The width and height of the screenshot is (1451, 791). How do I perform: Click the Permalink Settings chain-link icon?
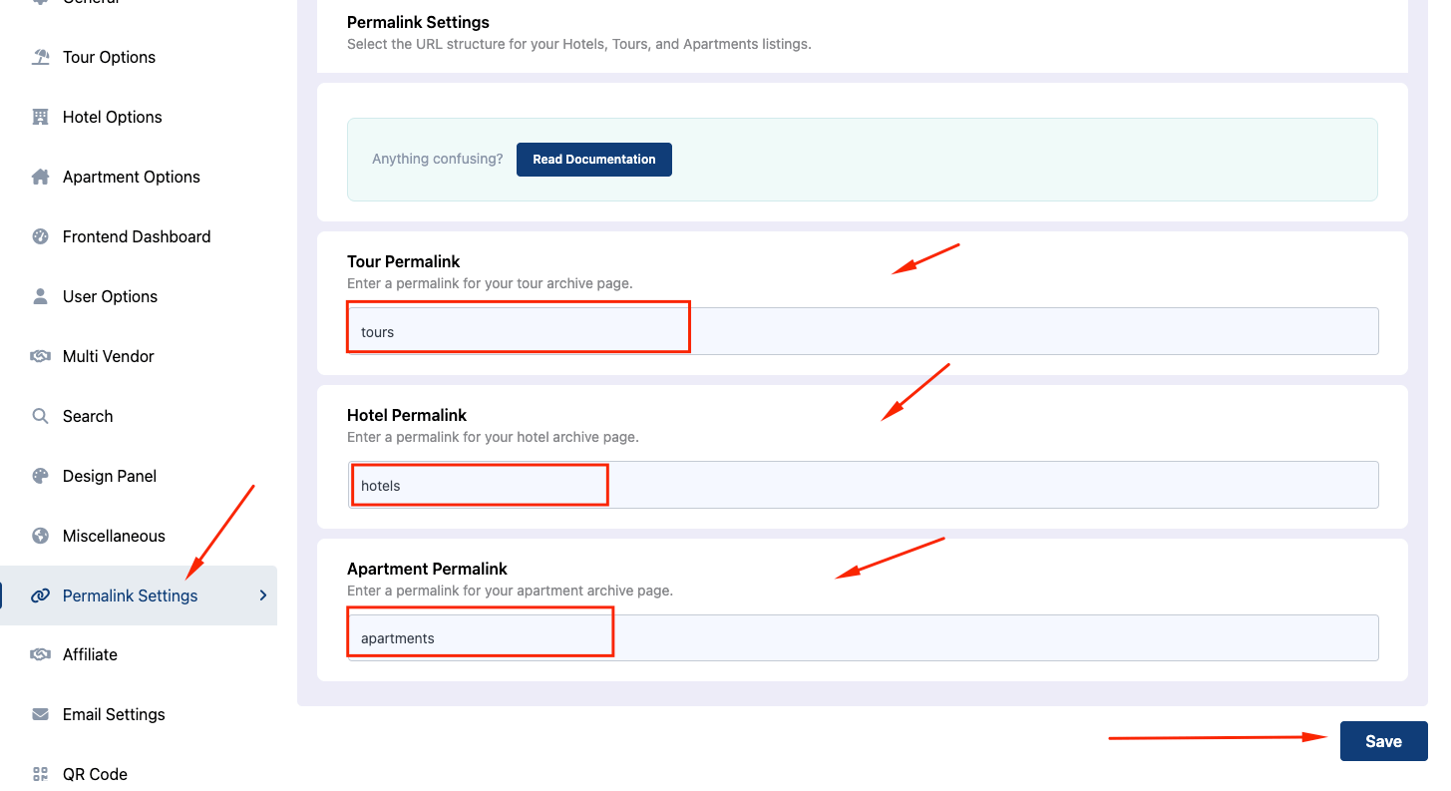[40, 595]
